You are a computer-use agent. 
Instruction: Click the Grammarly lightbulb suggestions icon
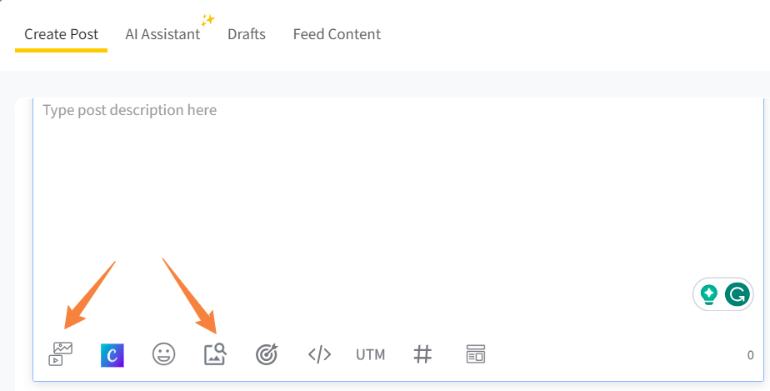(x=709, y=294)
